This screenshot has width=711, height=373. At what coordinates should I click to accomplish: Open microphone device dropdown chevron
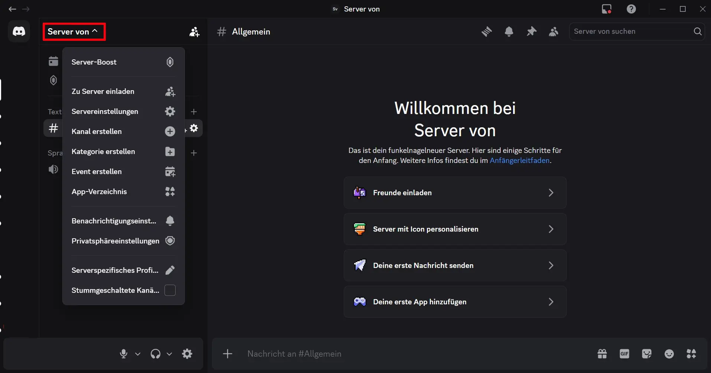pos(138,354)
